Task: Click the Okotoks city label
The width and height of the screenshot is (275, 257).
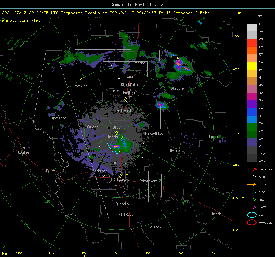Action: [122, 204]
